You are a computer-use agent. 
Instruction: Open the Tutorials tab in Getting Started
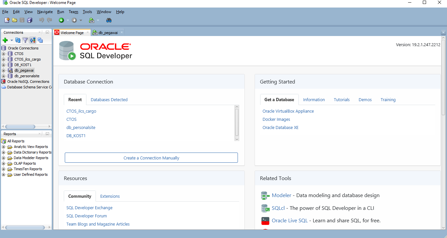(342, 100)
